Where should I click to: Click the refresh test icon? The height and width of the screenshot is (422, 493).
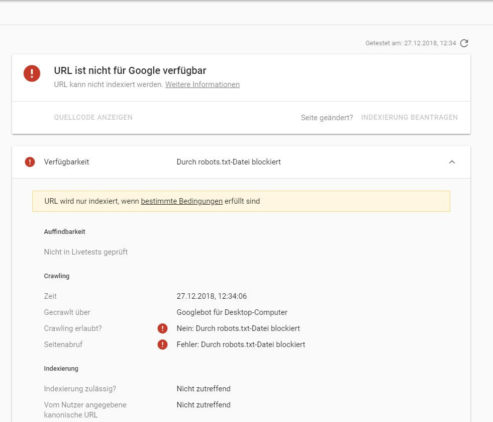464,43
